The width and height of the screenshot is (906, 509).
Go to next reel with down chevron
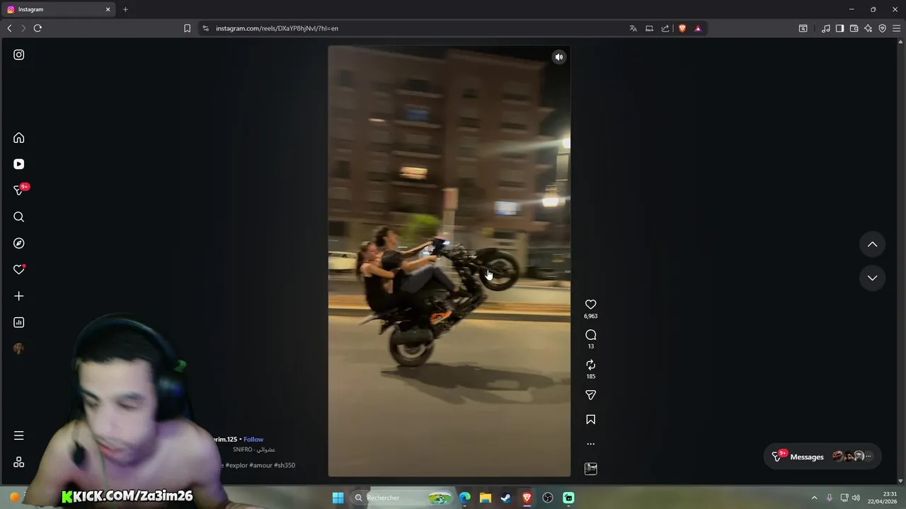coord(873,278)
